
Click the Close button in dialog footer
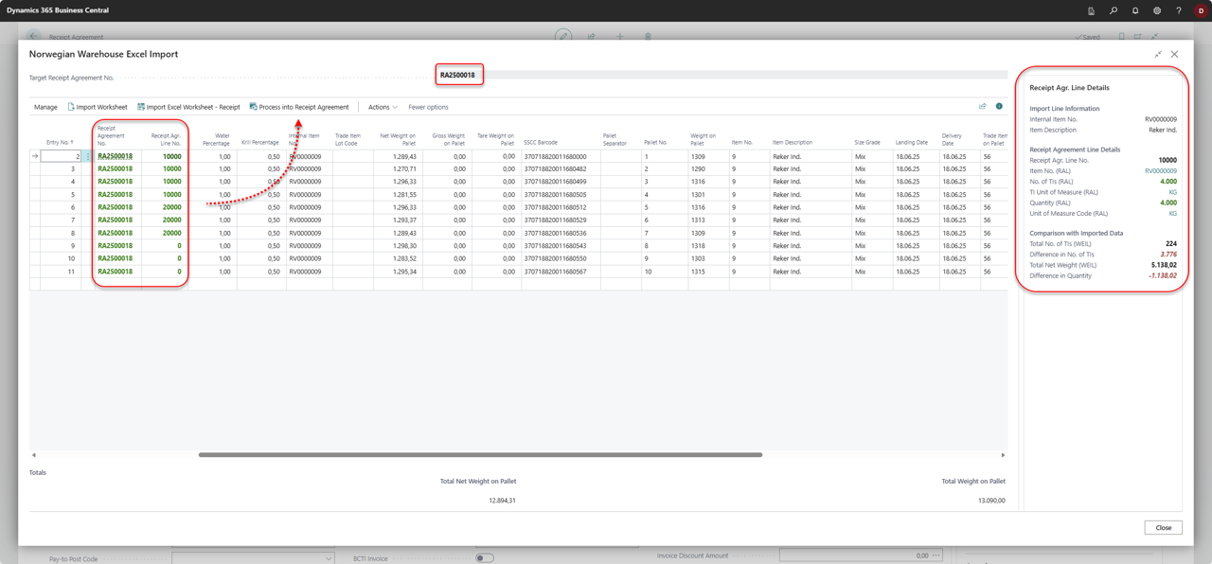pos(1163,527)
